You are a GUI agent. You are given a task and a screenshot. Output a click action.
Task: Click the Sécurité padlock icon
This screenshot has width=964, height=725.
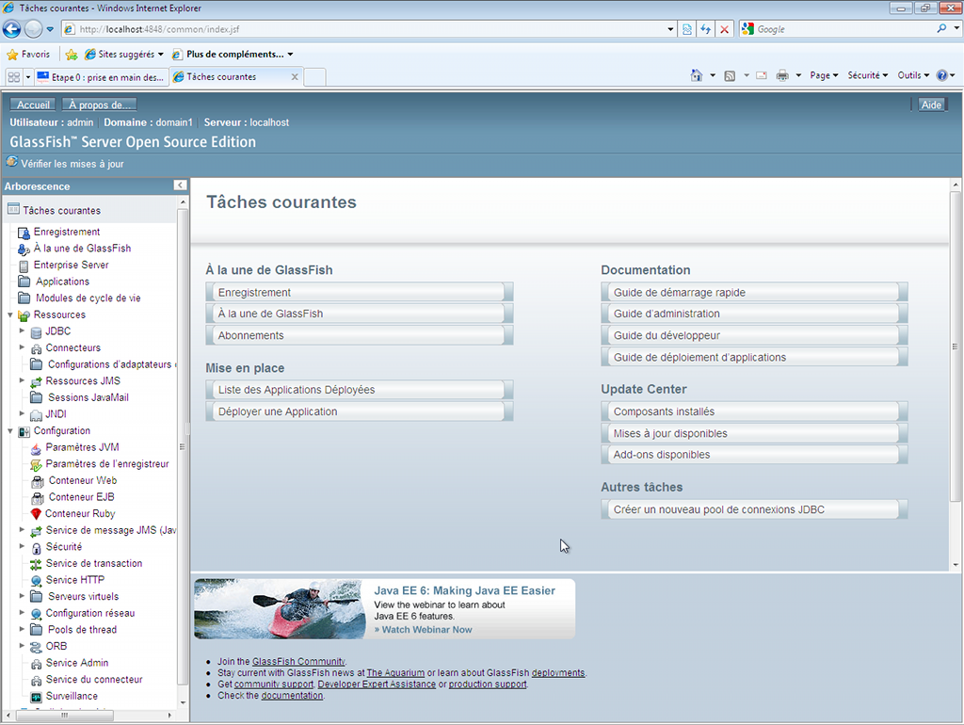36,547
